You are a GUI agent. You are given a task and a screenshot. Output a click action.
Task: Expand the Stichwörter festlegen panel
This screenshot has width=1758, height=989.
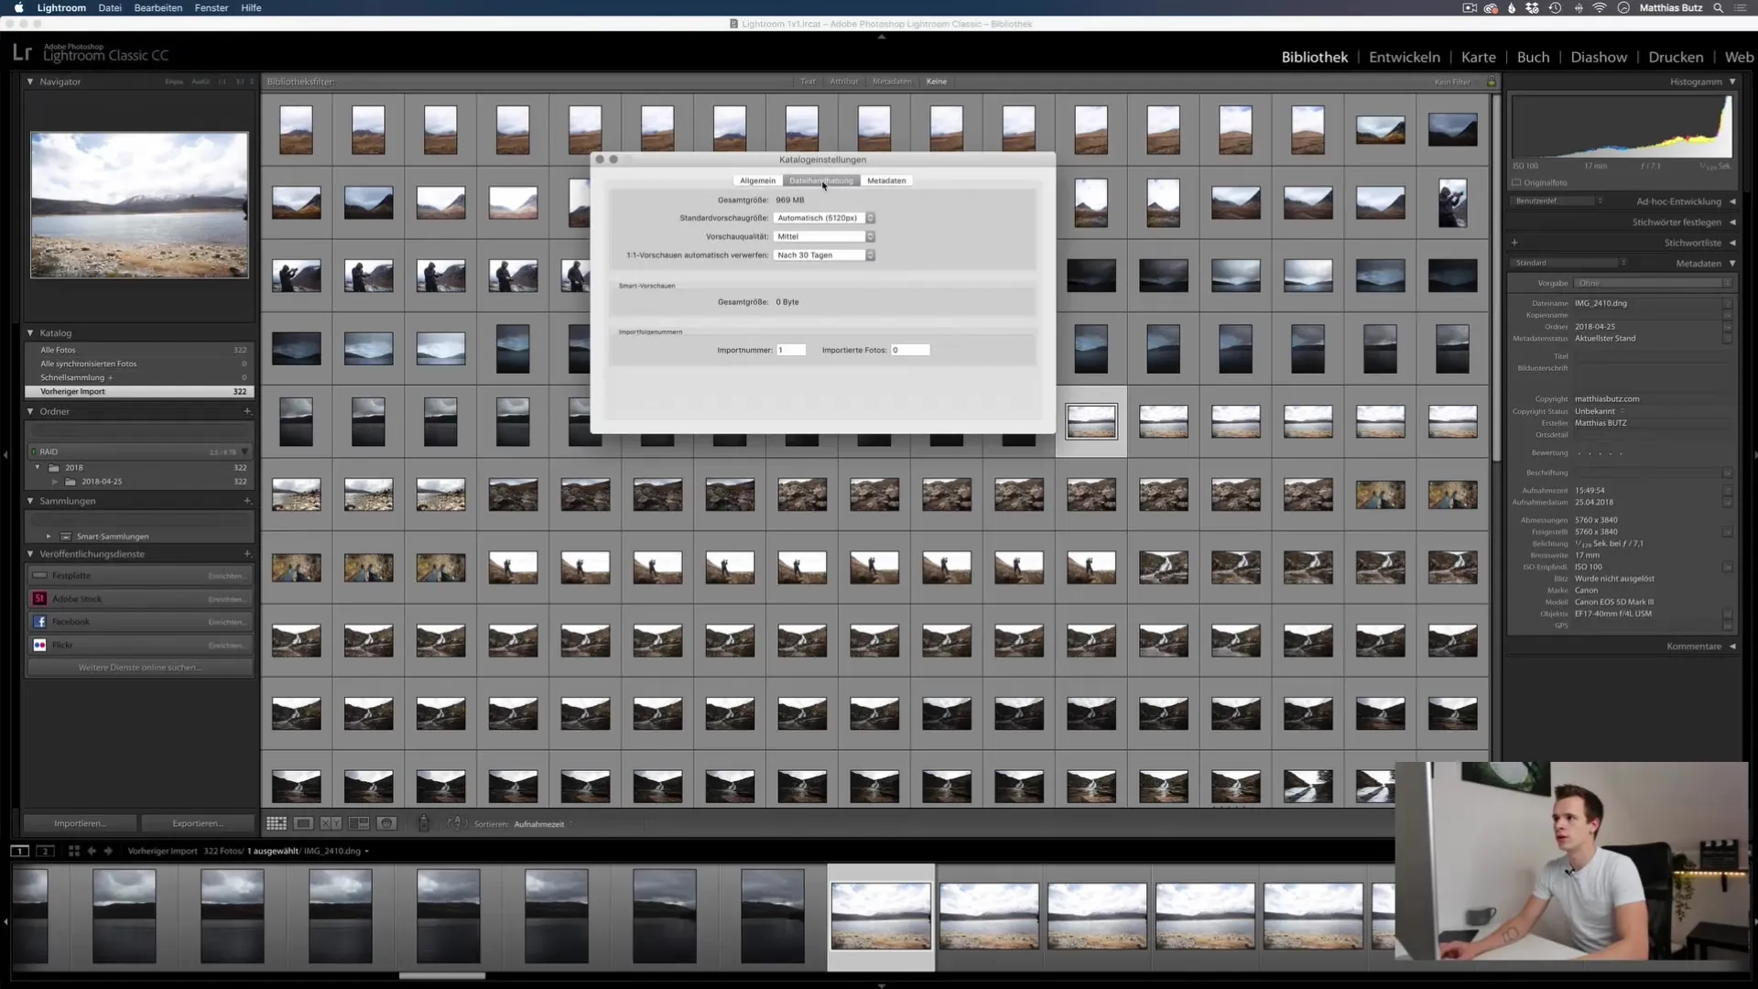coord(1732,223)
